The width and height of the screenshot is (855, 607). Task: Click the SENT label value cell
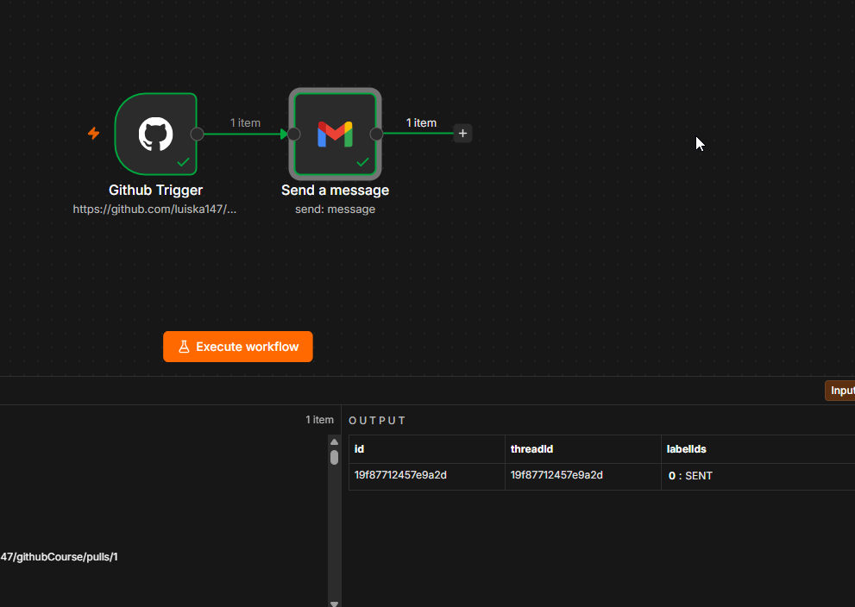758,476
